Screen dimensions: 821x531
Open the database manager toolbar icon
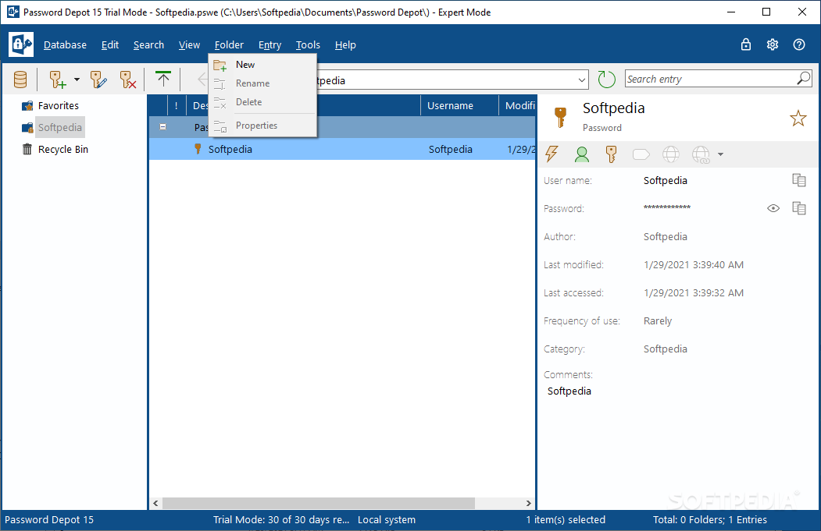pos(20,80)
